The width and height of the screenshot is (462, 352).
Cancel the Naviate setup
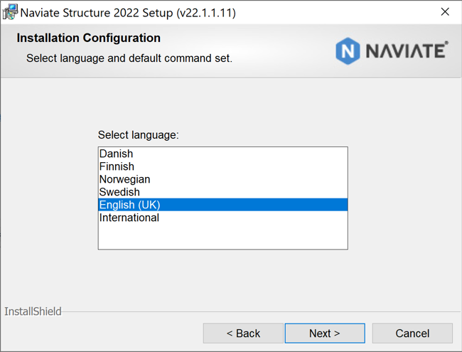click(x=412, y=333)
